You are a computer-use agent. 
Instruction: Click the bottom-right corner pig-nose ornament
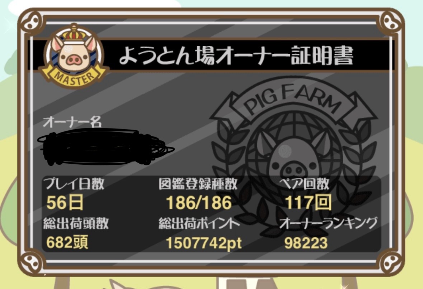(x=390, y=262)
